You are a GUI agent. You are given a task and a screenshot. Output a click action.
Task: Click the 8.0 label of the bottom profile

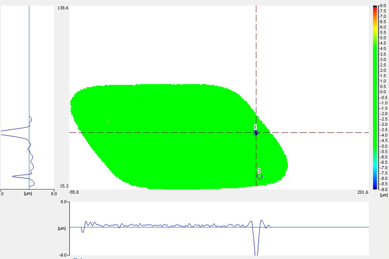[x=63, y=202]
